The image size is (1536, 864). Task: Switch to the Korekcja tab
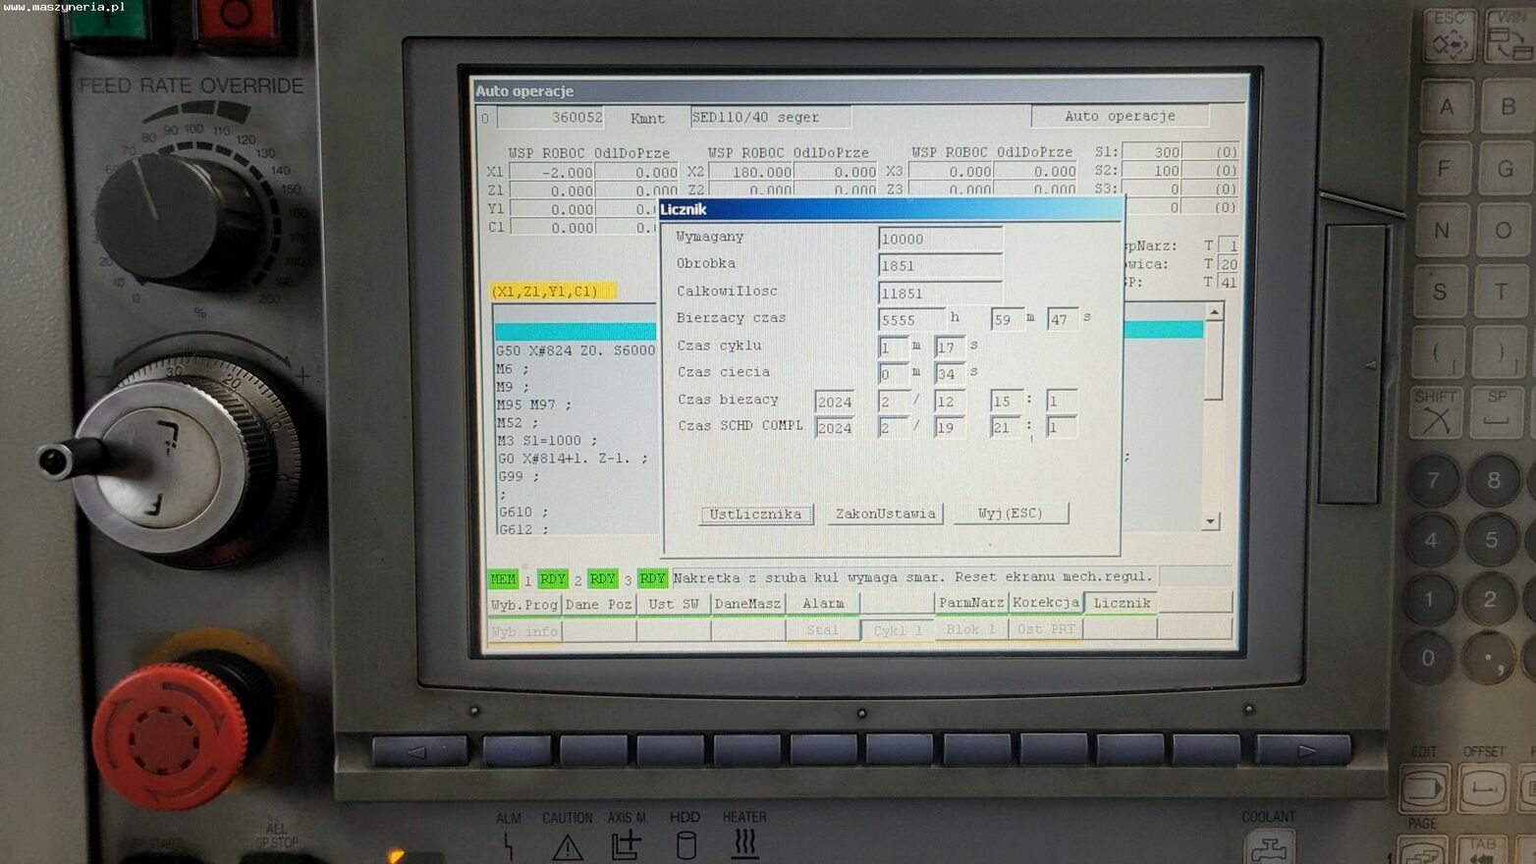point(1046,603)
